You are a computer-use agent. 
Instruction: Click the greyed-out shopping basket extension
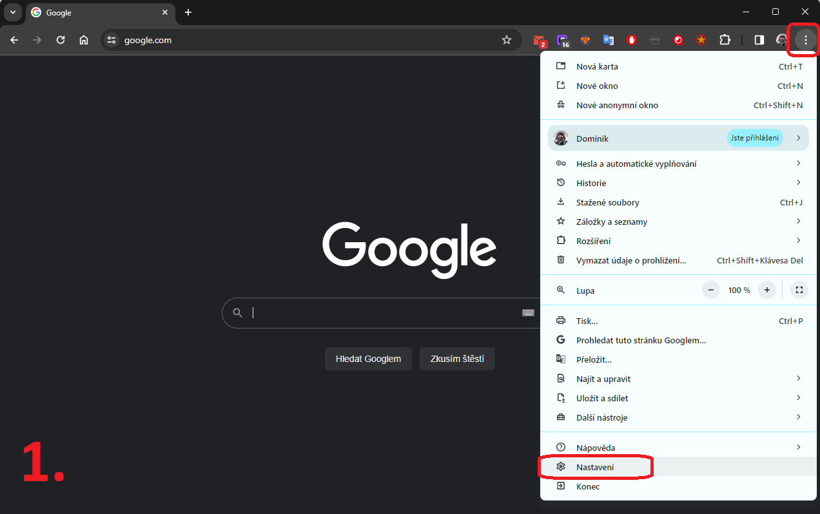[655, 40]
